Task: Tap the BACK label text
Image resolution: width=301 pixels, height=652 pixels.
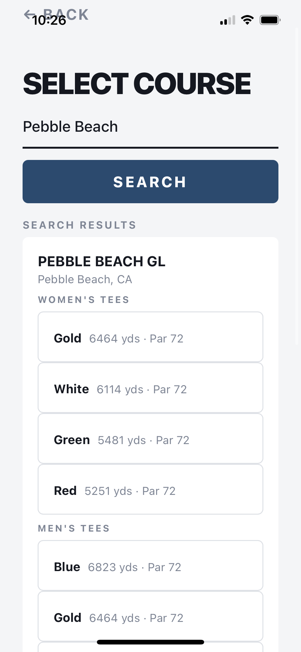Action: pos(66,15)
